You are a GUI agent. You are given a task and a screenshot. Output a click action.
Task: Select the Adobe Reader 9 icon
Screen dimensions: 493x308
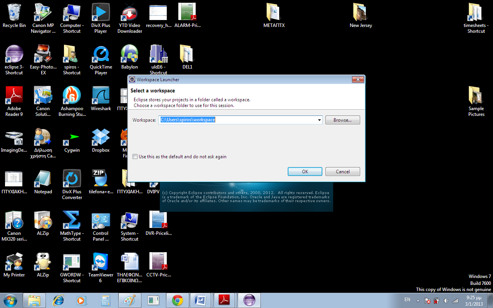click(14, 102)
